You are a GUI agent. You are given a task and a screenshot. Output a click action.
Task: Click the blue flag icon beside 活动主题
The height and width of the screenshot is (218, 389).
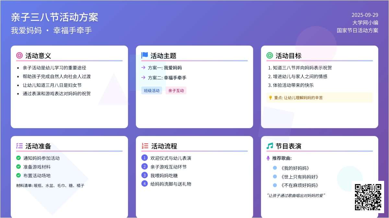145,56
